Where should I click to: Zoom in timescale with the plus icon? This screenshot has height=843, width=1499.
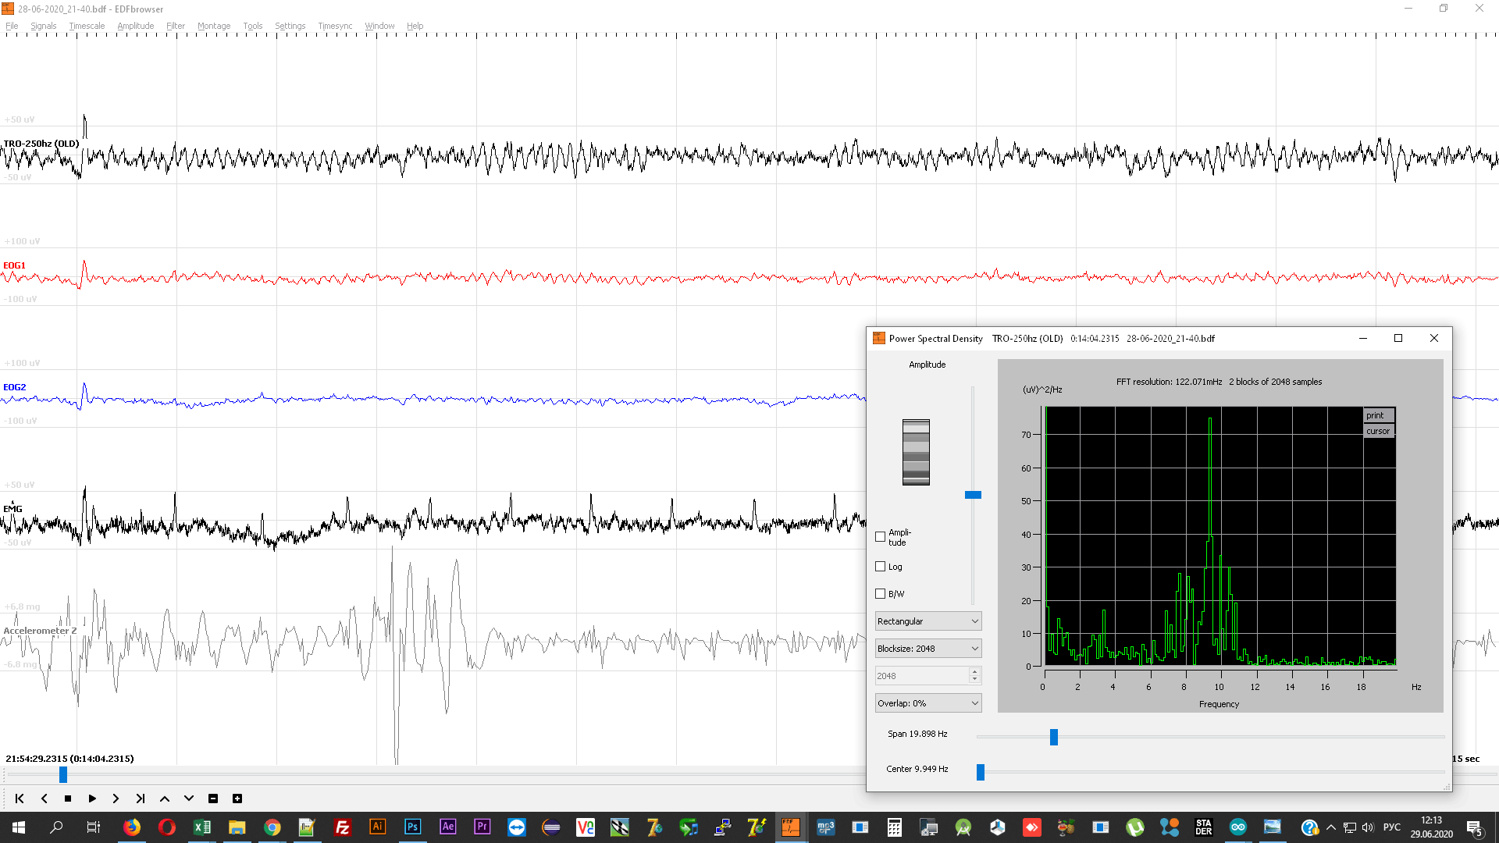pyautogui.click(x=237, y=799)
